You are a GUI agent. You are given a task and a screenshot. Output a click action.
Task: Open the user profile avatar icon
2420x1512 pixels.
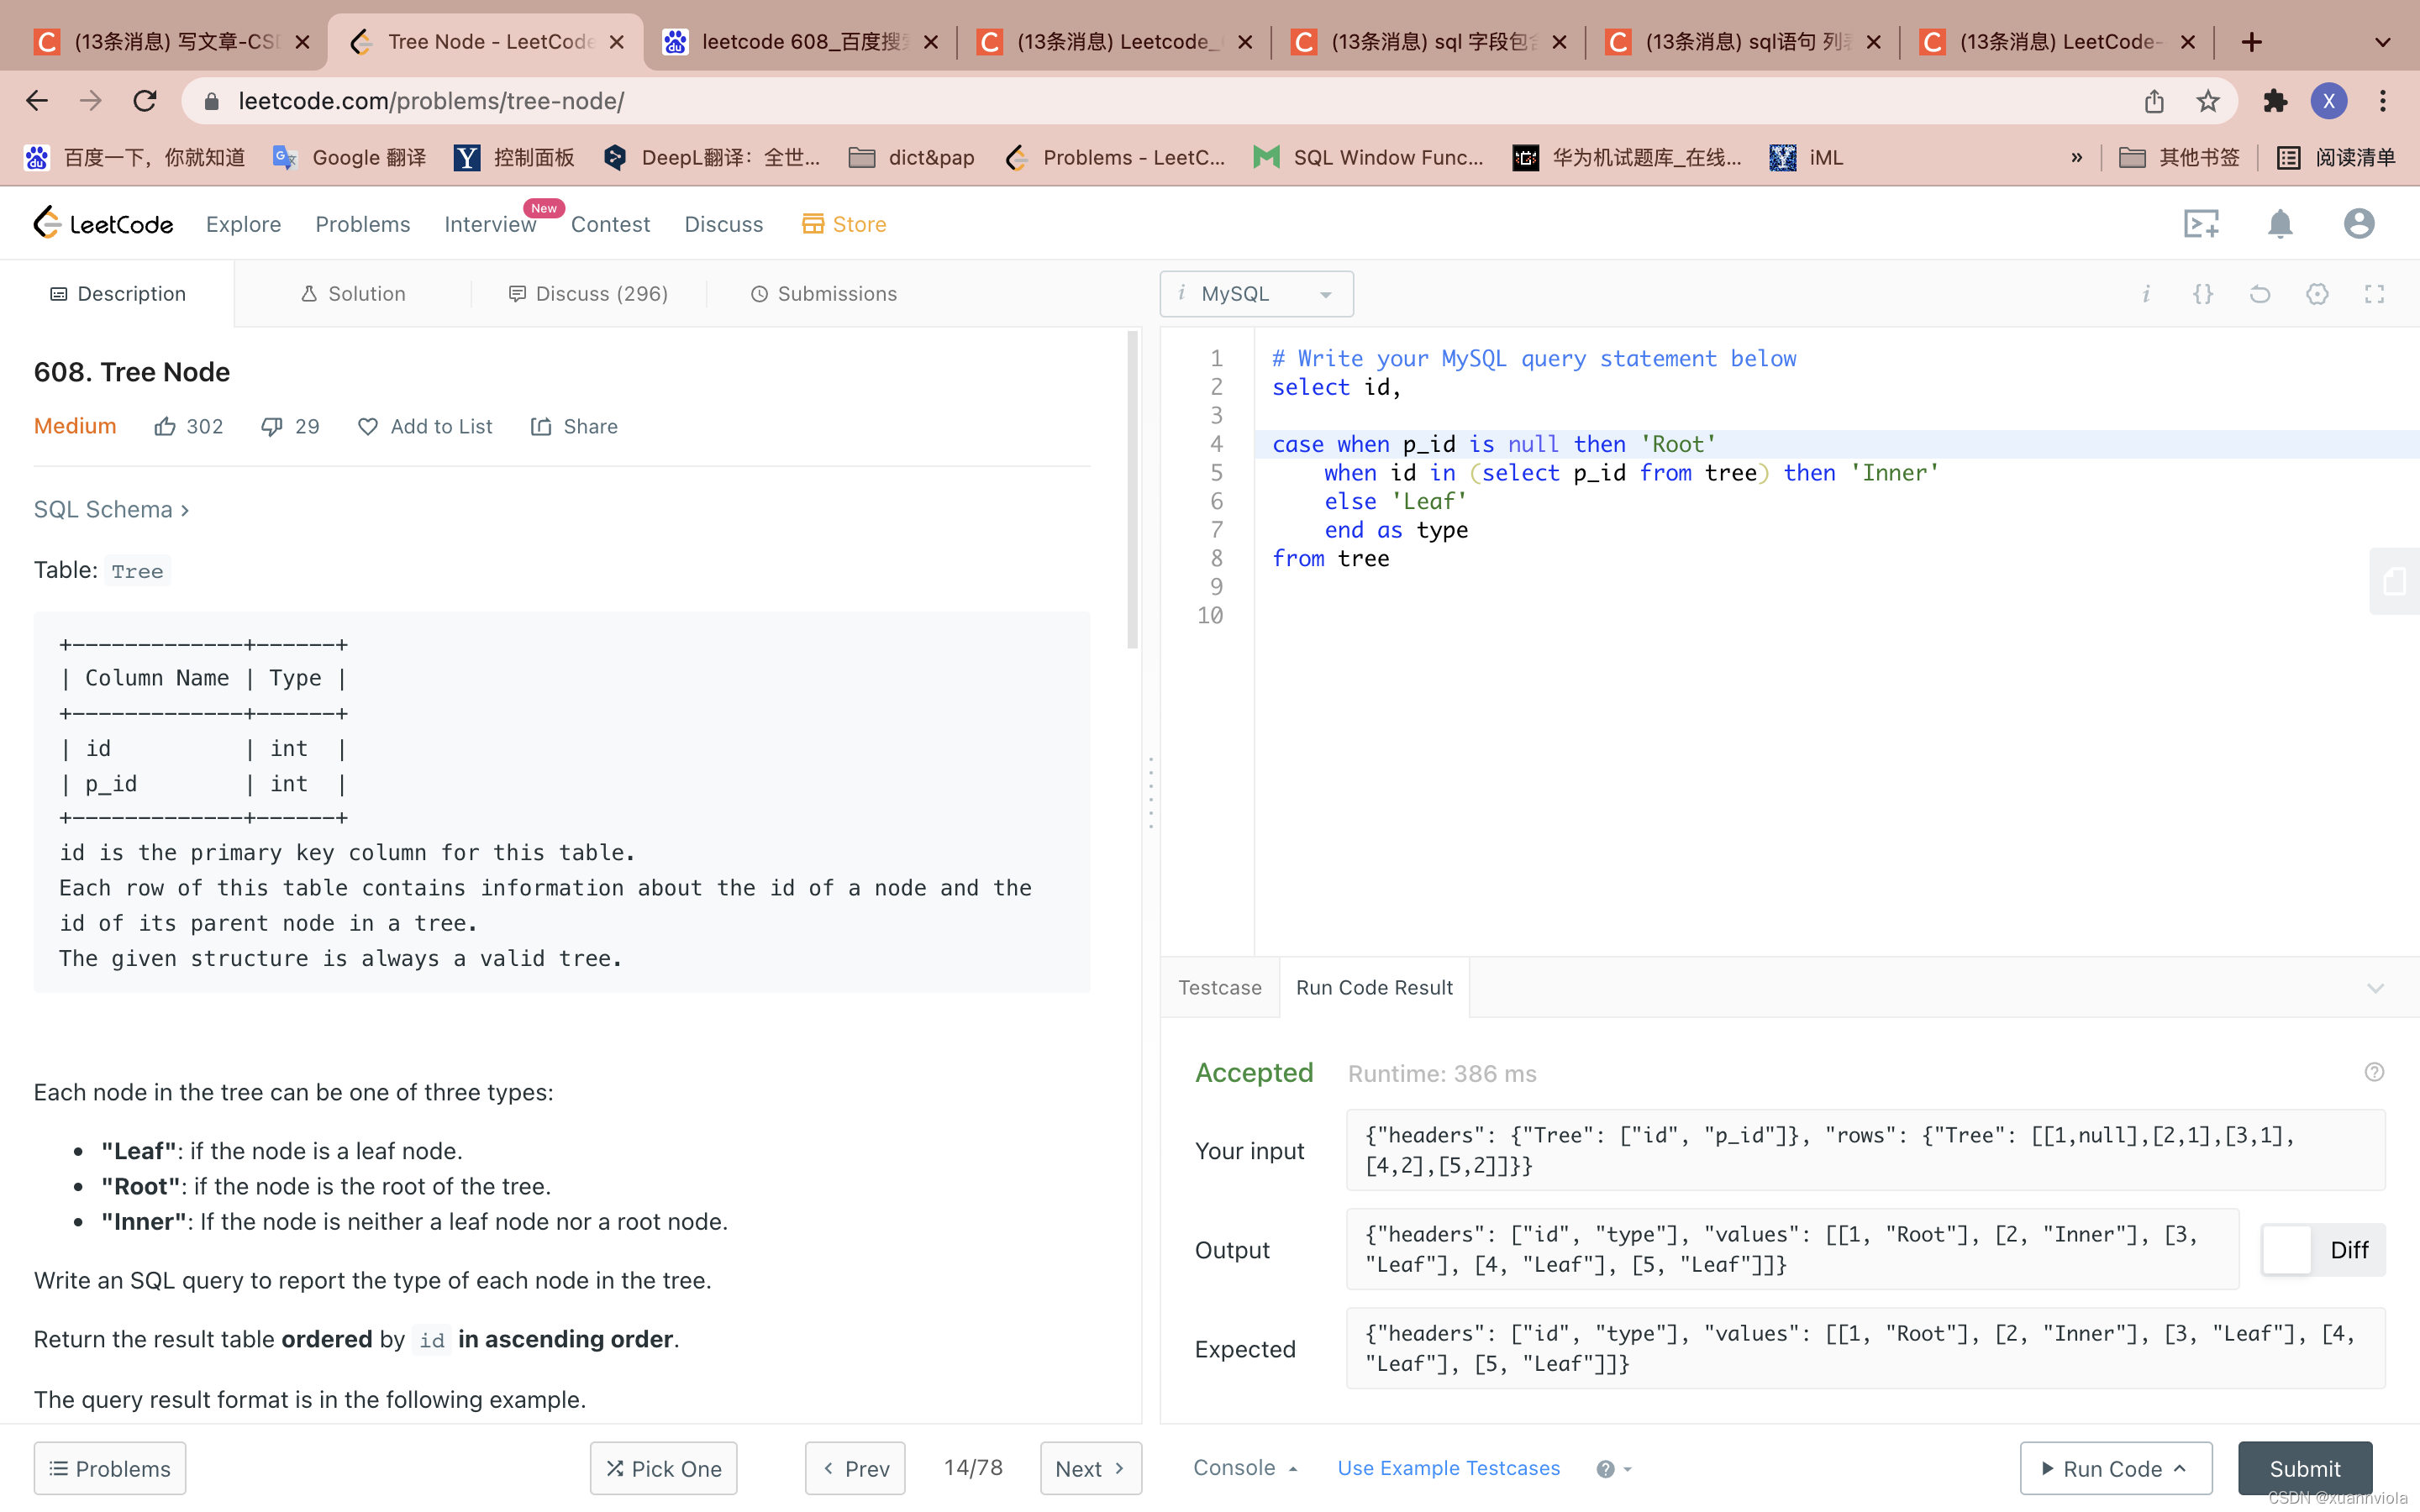click(2359, 223)
